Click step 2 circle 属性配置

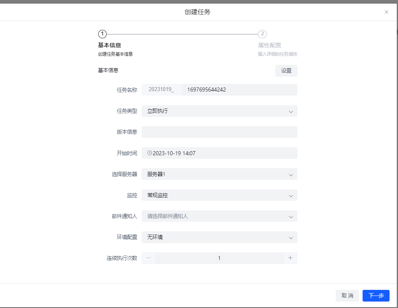(x=262, y=34)
